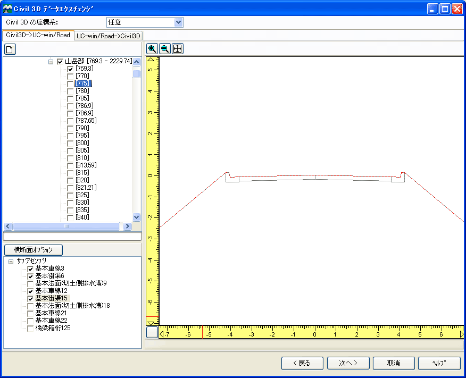Click the Civil 3D app icon in title bar
This screenshot has width=466, height=378.
tap(7, 9)
